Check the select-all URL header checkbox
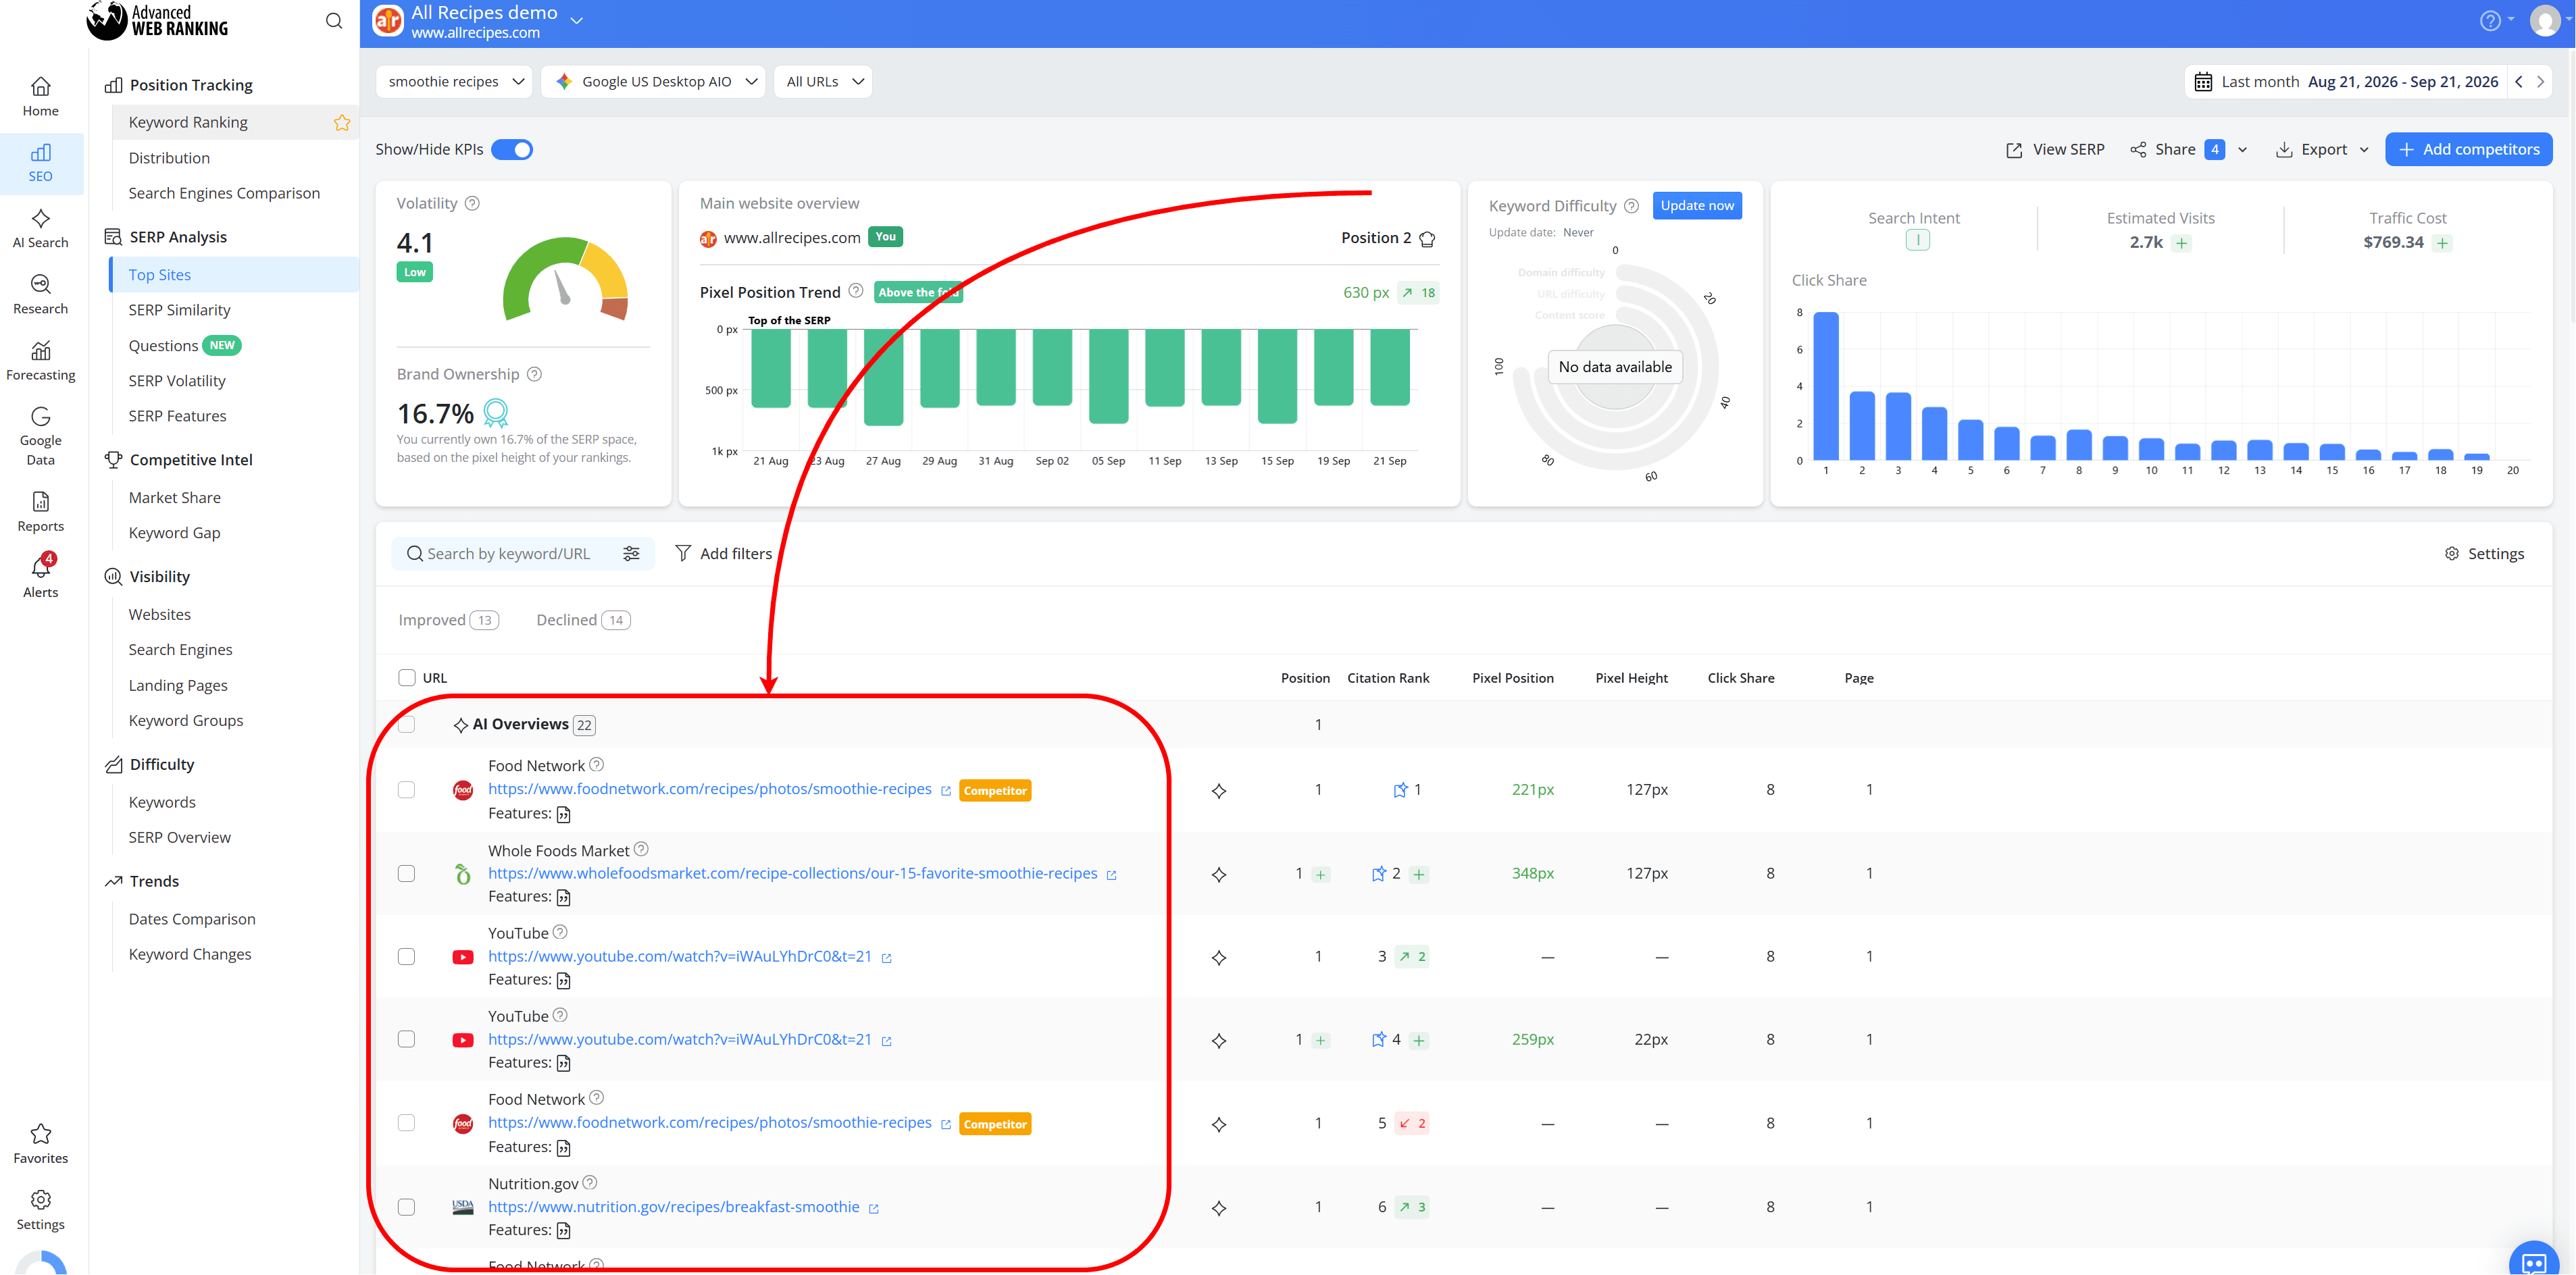Viewport: 2576px width, 1275px height. point(407,677)
